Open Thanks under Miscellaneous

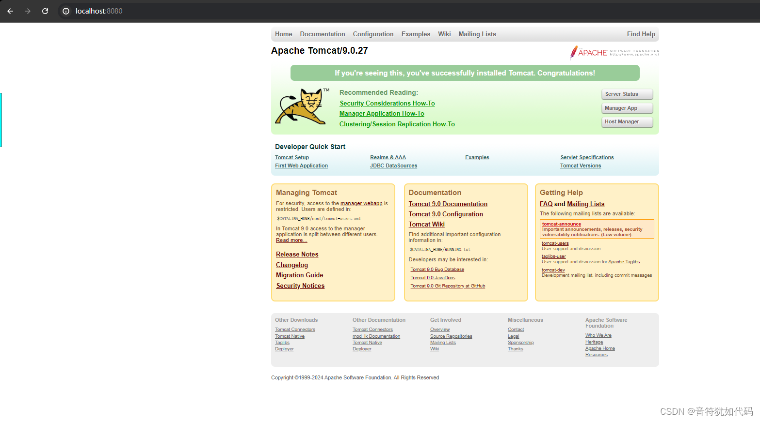(x=516, y=349)
